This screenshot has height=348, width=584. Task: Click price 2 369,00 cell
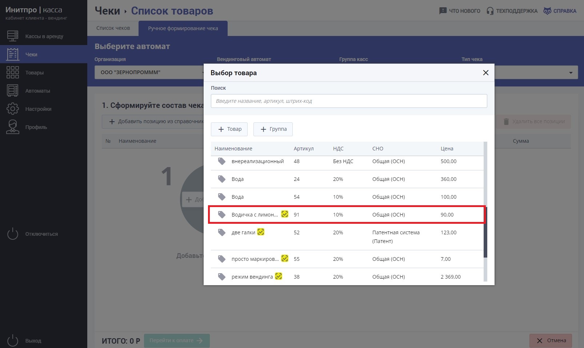(451, 277)
